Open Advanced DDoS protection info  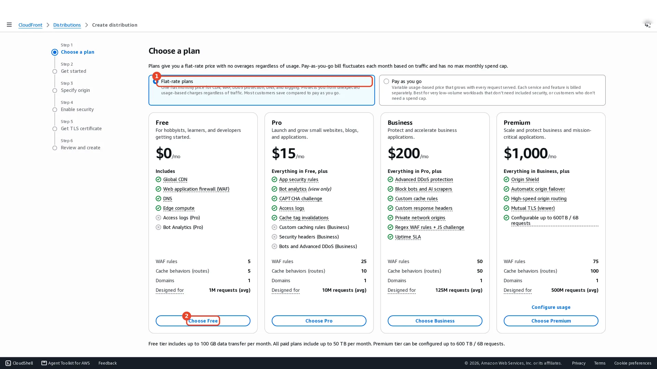click(424, 179)
